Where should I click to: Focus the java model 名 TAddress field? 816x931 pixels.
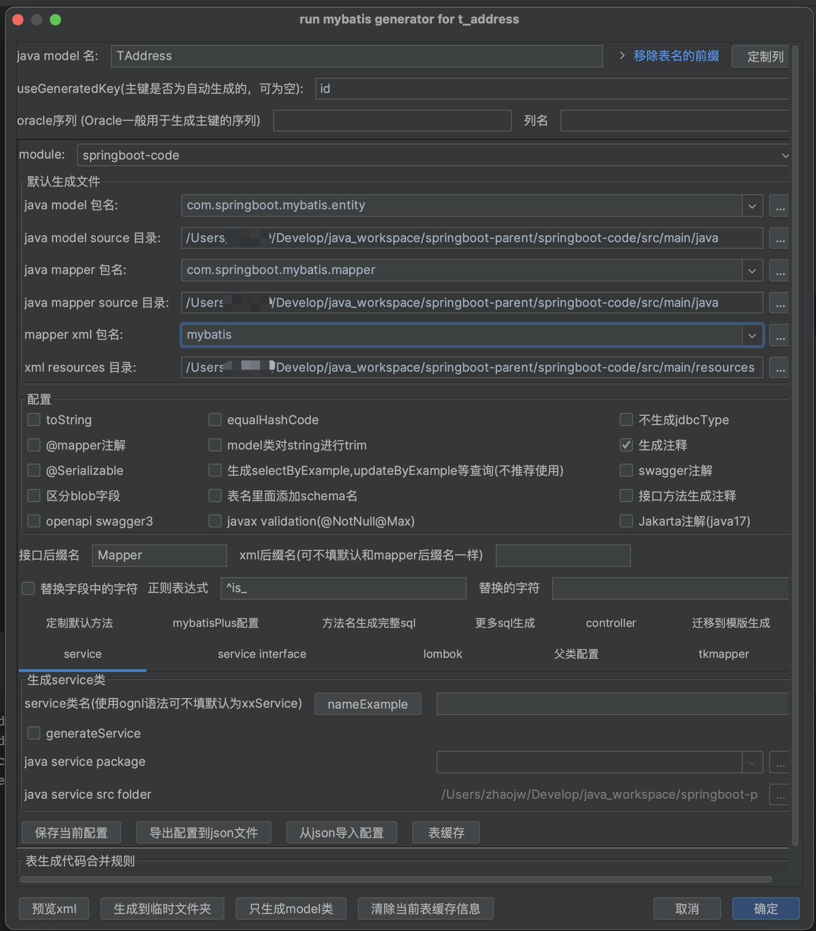coord(356,56)
